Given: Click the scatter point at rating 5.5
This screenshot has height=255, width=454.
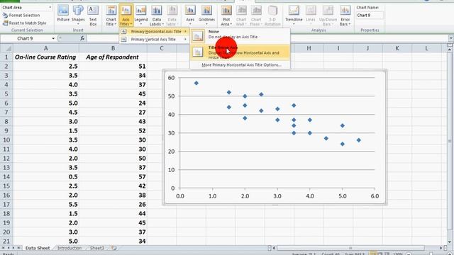Looking at the screenshot, I should pos(359,140).
